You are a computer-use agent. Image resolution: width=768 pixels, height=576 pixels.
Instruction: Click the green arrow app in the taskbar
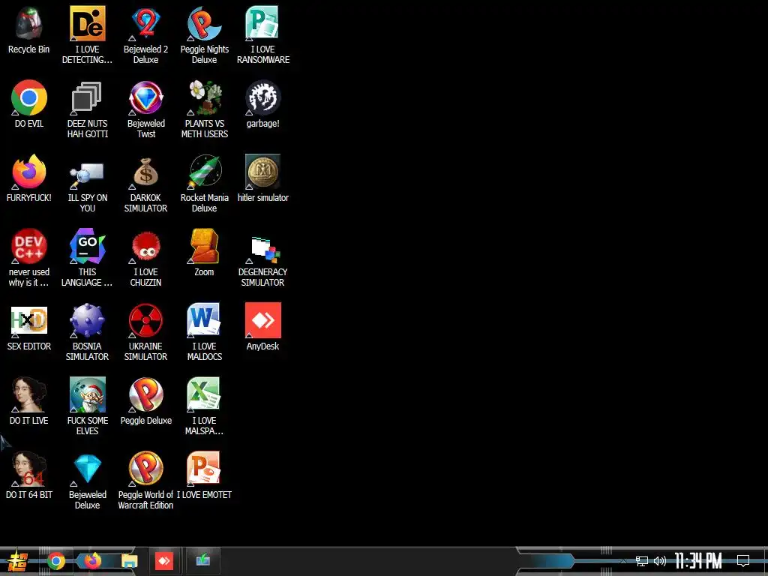tap(203, 560)
